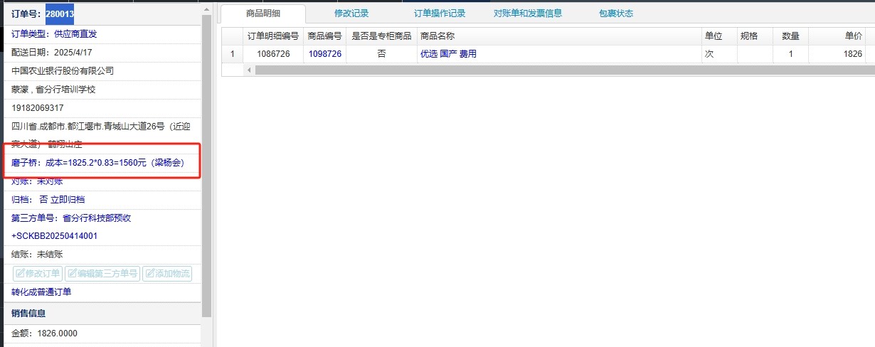Screen dimensions: 875x347
Task: Click 第三方单号: 省分行科技部预收 text
Action: (71, 218)
